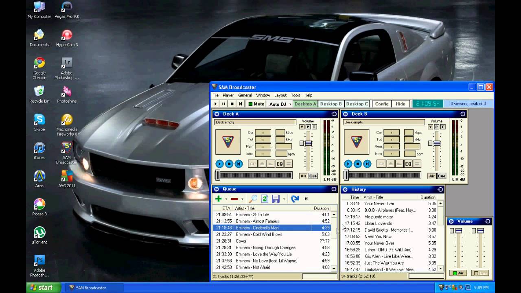Viewport: 521px width, 293px height.
Task: Toggle the V button on Deck A
Action: pos(302,127)
